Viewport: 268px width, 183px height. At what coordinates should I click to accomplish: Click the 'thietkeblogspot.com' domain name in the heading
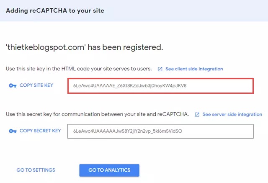(x=45, y=47)
